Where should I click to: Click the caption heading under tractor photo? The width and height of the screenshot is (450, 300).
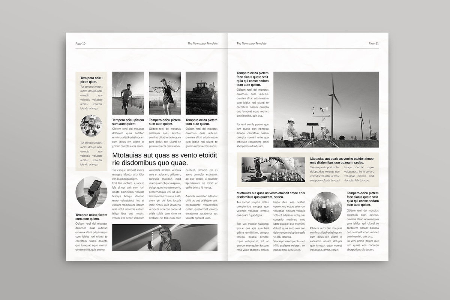point(201,122)
